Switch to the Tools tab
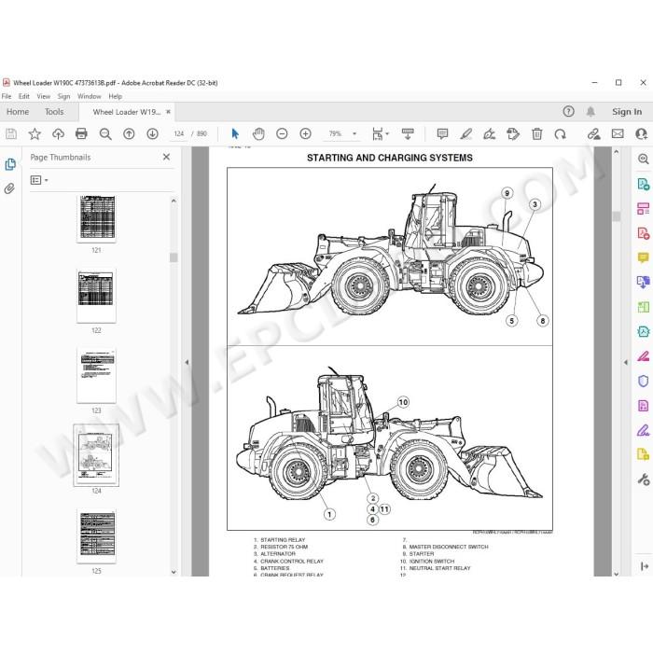The image size is (653, 653). coord(54,112)
